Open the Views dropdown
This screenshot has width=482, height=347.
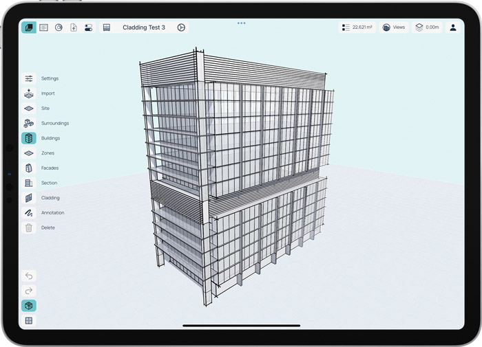pyautogui.click(x=394, y=27)
